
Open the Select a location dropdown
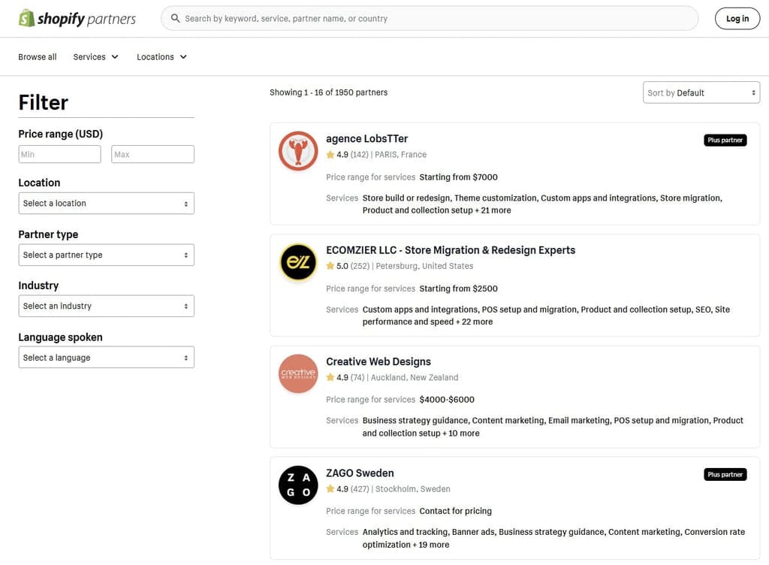[x=107, y=203]
